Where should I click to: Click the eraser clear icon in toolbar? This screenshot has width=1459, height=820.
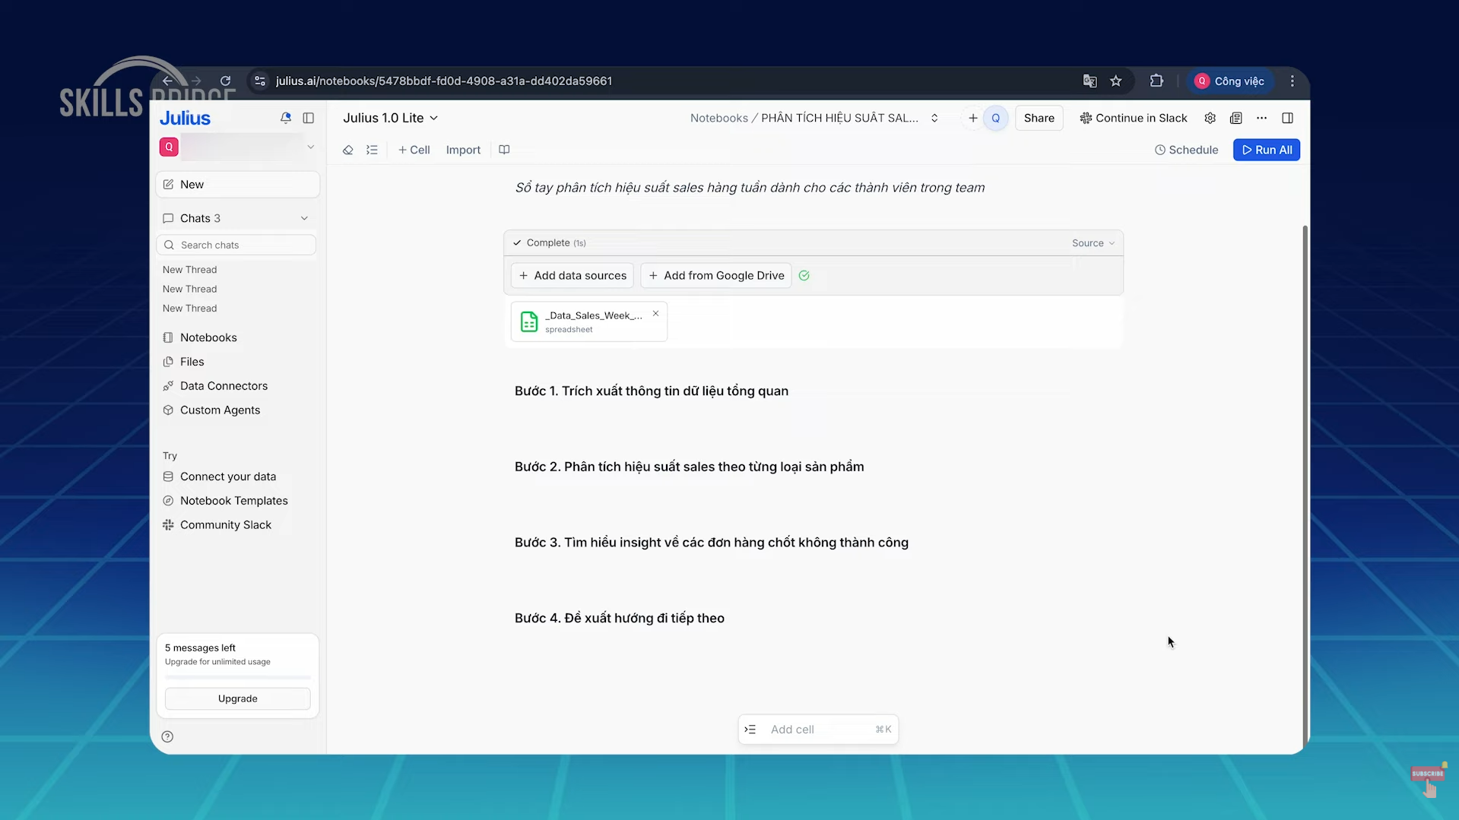point(347,150)
